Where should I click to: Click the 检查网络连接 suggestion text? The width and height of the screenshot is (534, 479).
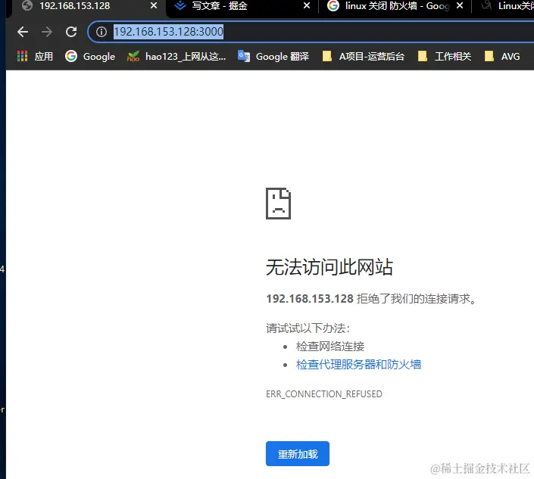330,347
